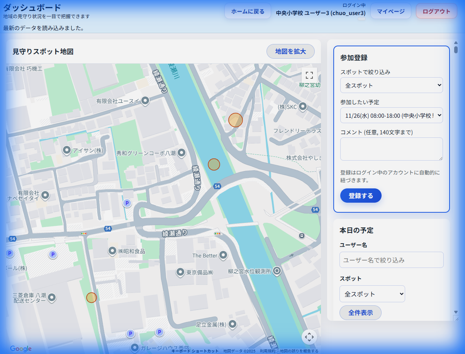Click the ホームに戻る button

click(248, 11)
